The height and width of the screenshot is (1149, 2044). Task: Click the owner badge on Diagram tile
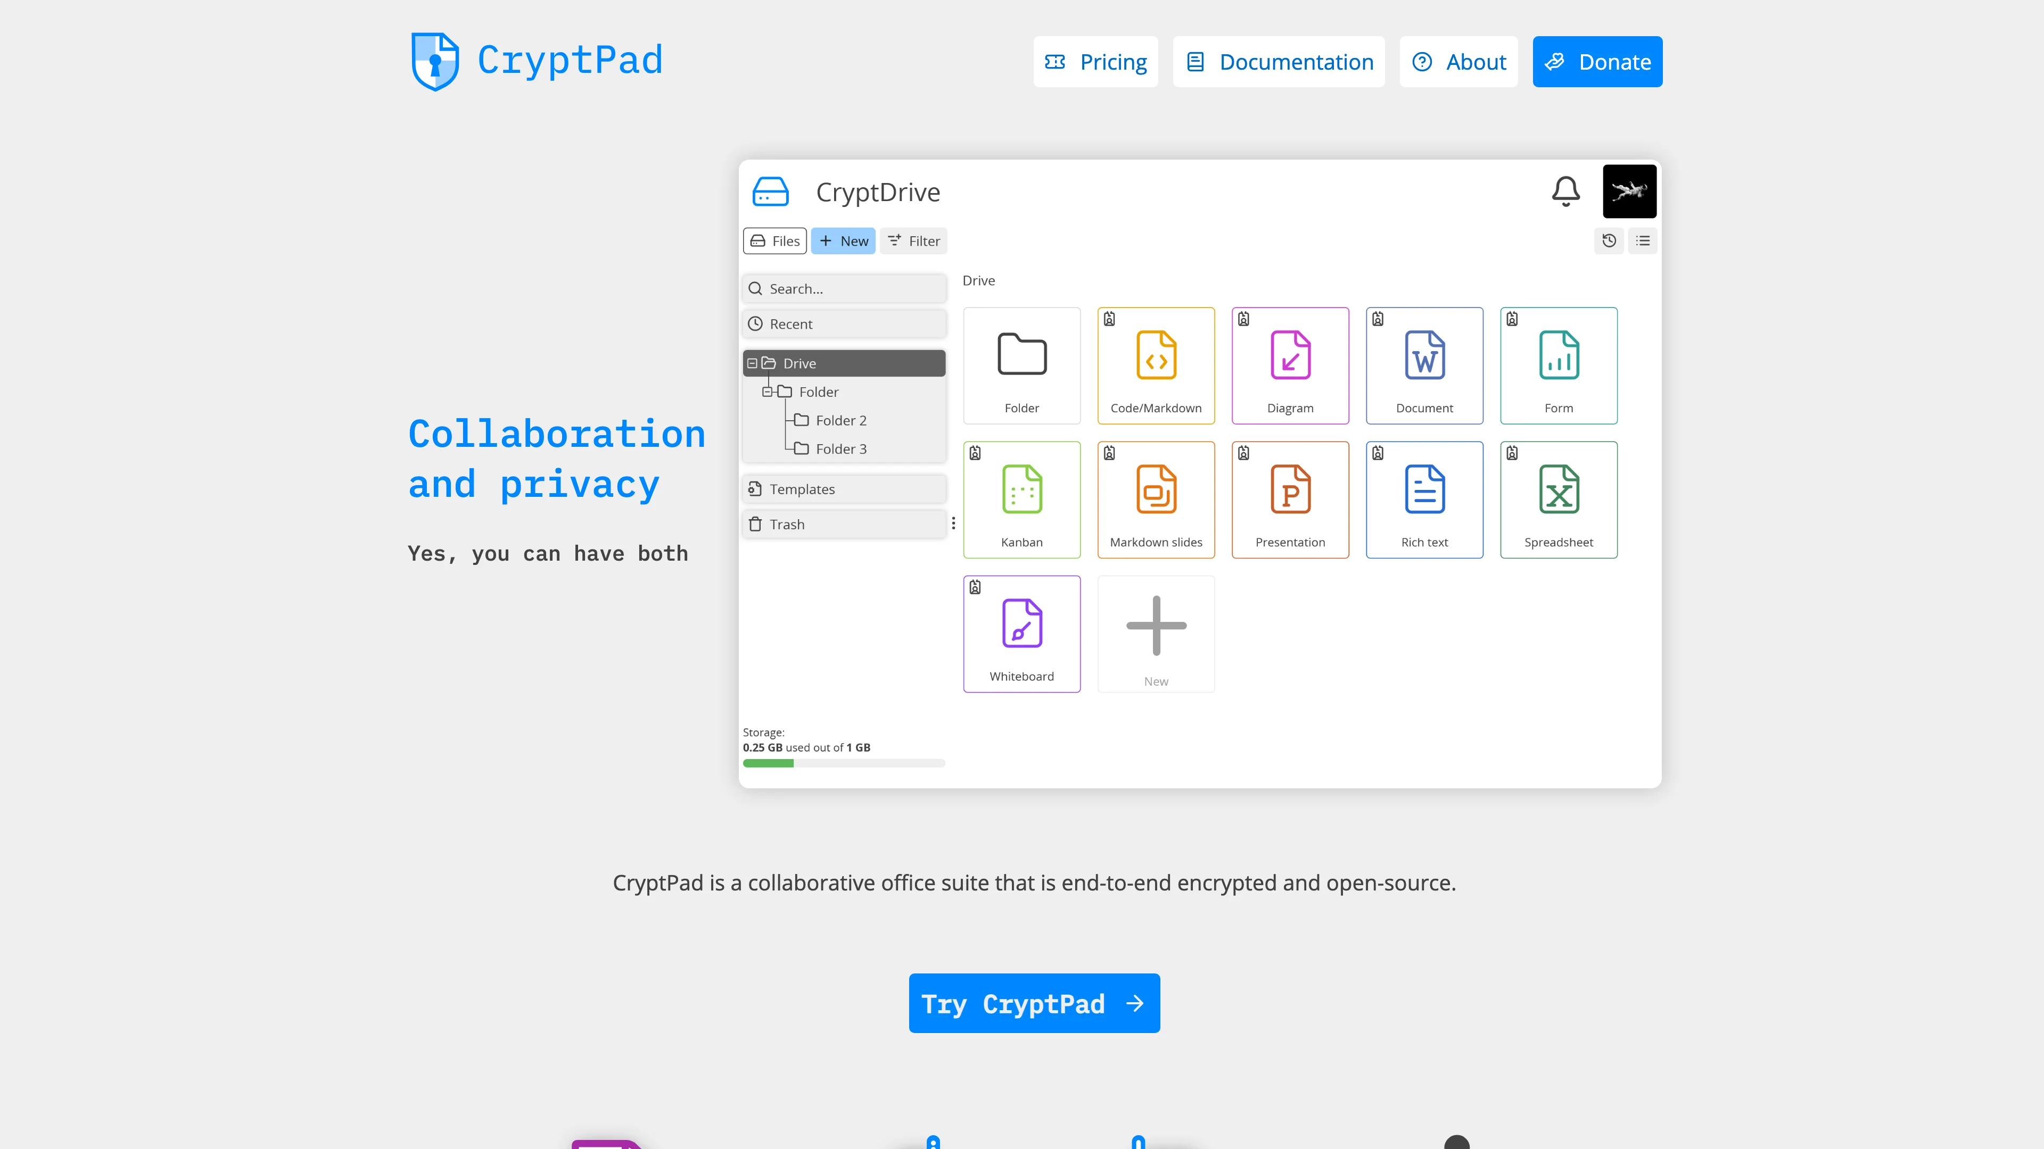pos(1243,319)
